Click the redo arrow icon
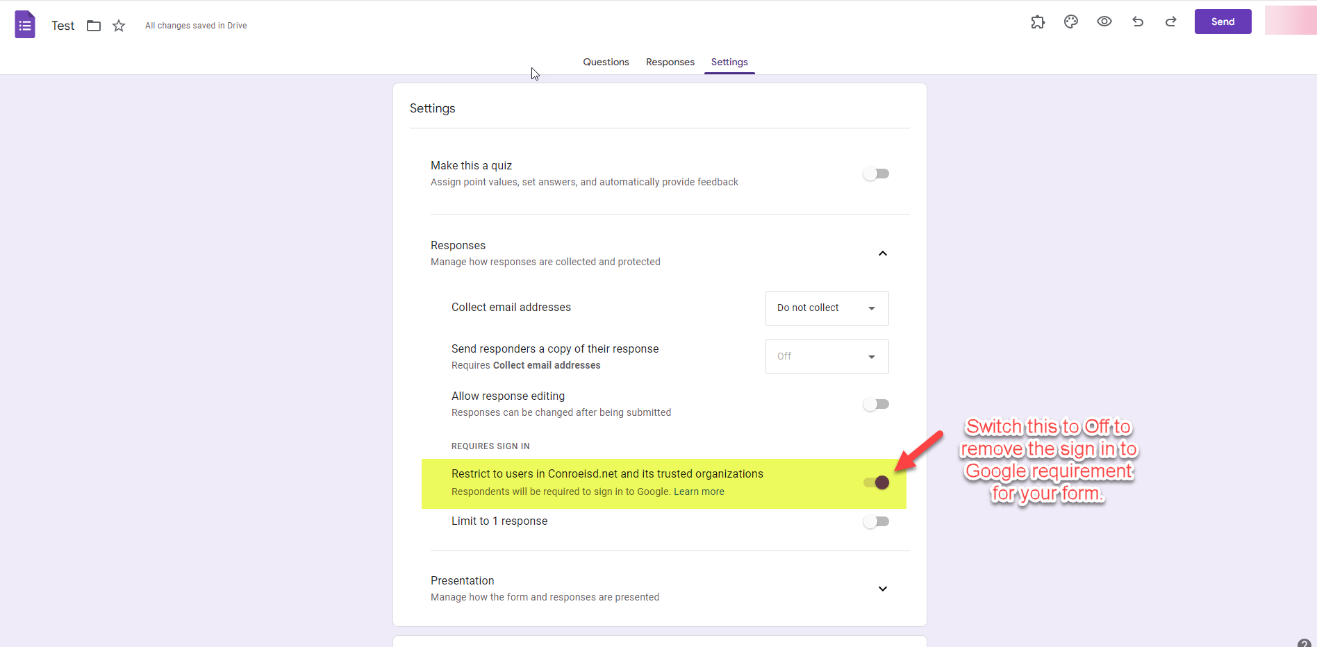 pos(1171,22)
